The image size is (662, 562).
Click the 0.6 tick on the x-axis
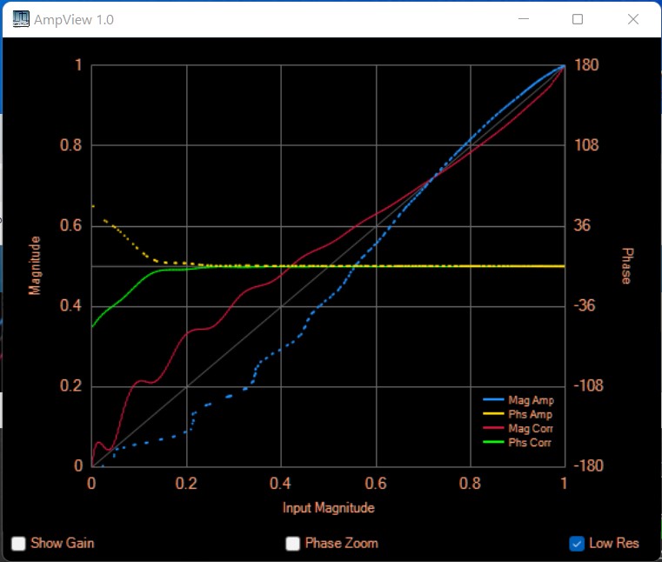pos(376,483)
